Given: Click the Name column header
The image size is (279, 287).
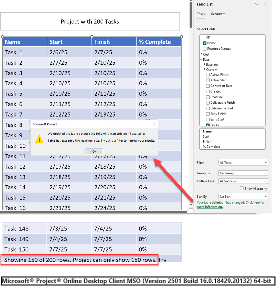Looking at the screenshot, I should 25,42.
